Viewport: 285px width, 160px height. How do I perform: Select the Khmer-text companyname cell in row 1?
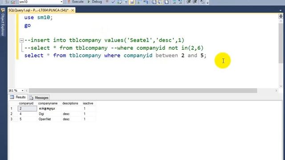(x=49, y=108)
